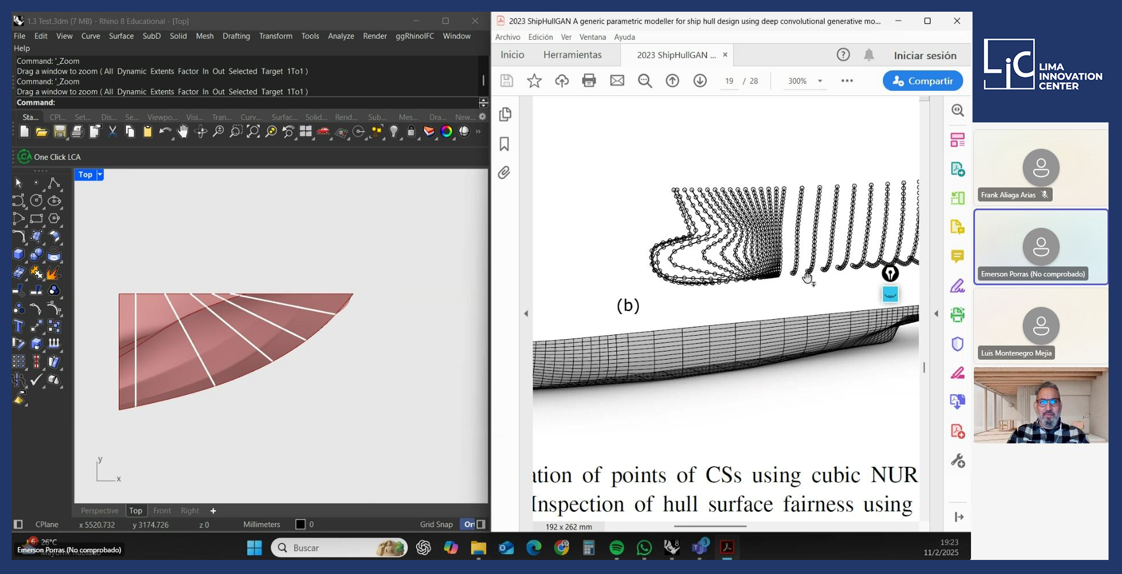Open the color wheel render tool icon

pos(447,132)
